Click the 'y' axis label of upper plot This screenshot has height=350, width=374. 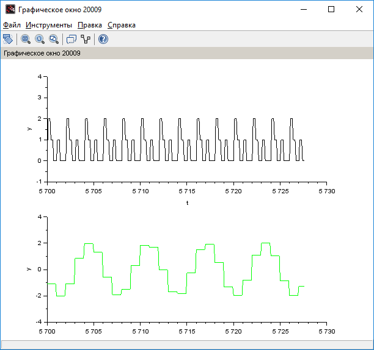(x=29, y=129)
